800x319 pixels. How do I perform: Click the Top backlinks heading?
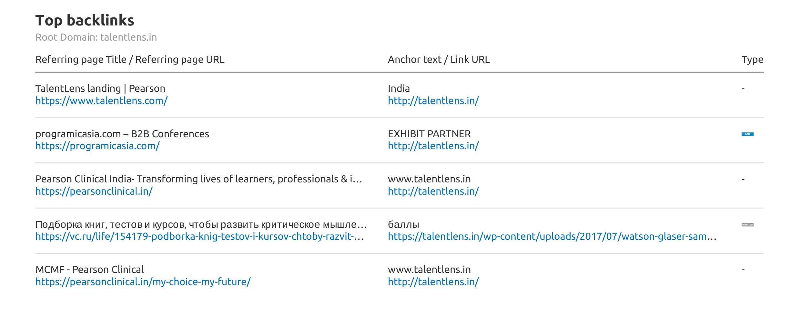[85, 20]
